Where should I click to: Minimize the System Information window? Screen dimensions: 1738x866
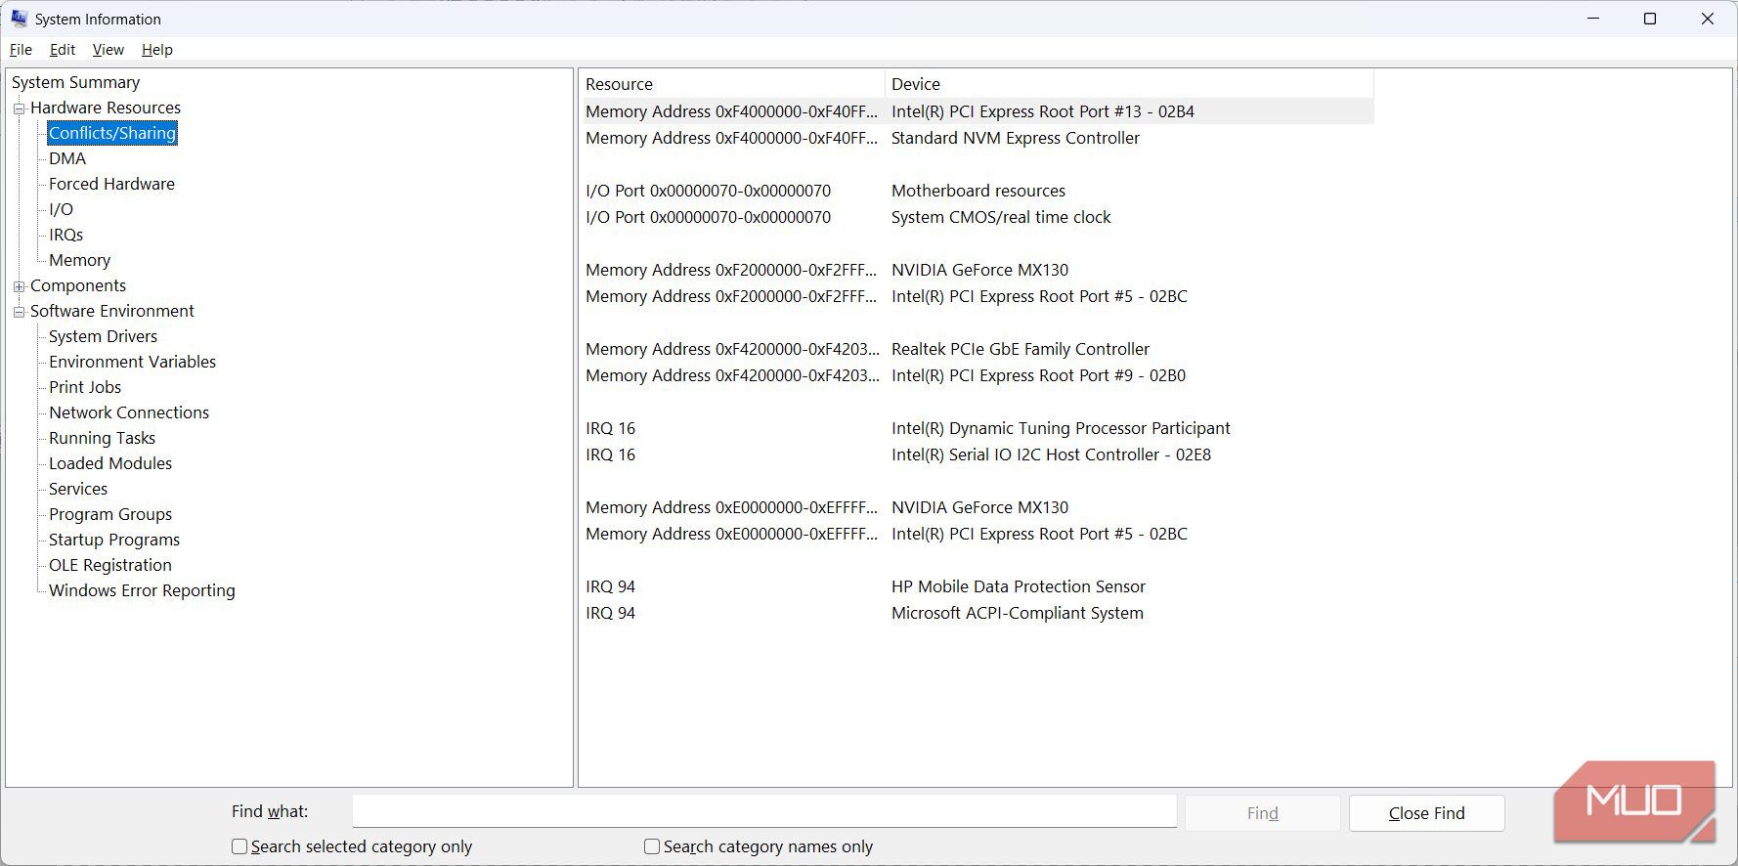coord(1593,19)
